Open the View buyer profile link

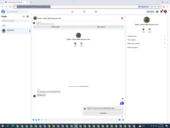click(84, 86)
